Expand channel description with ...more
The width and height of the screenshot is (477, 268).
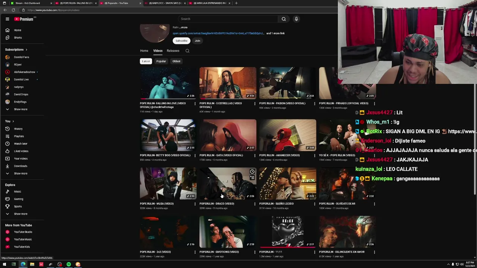point(183,28)
